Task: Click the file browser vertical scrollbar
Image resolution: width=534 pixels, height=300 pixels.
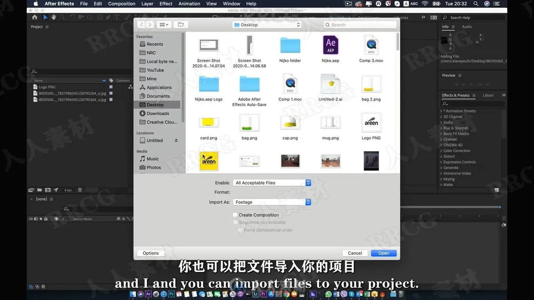Action: tap(398, 41)
